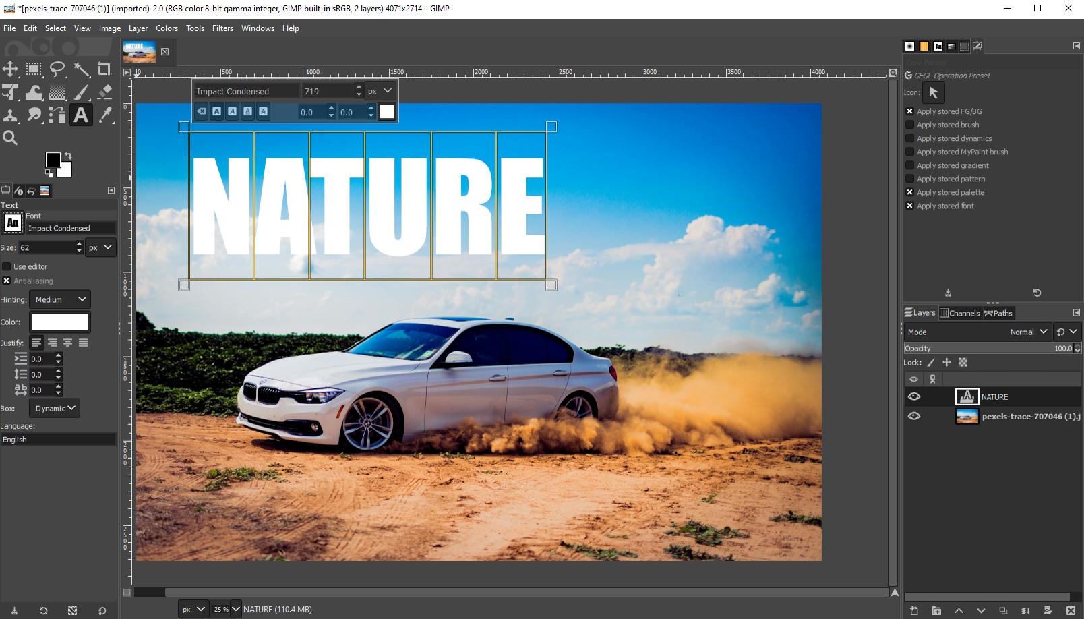Switch to the Channels tab
The image size is (1084, 619).
960,313
